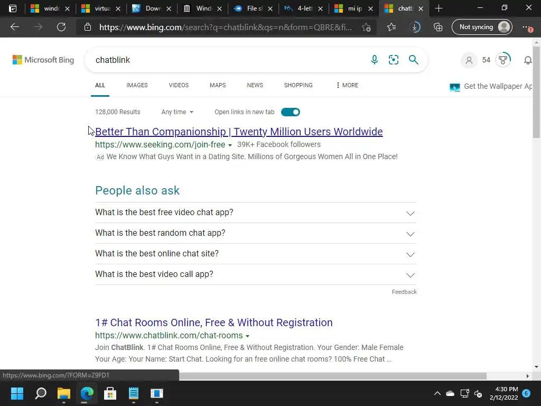Click Get the Wallpaper App link
This screenshot has width=541, height=406.
[491, 86]
